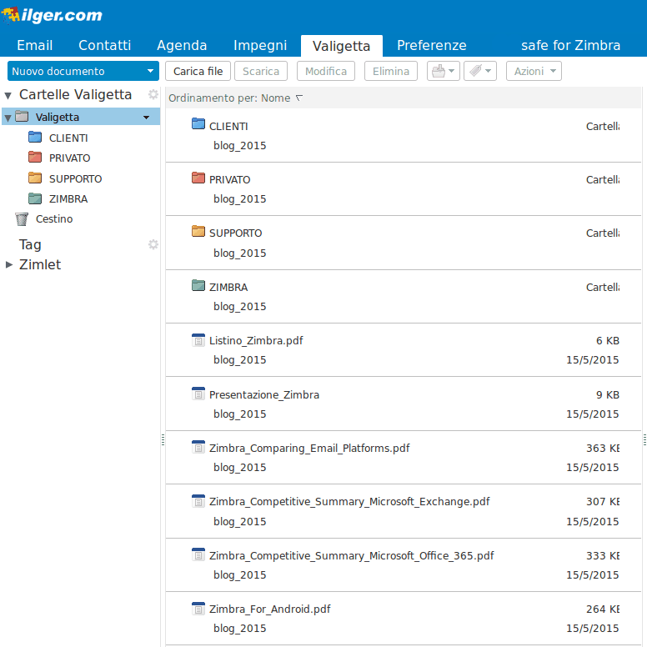Open the Move-to-folder toolbar icon
Screen dimensions: 647x647
(444, 71)
